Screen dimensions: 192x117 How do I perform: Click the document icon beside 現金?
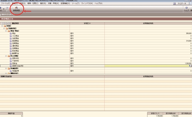[11, 33]
